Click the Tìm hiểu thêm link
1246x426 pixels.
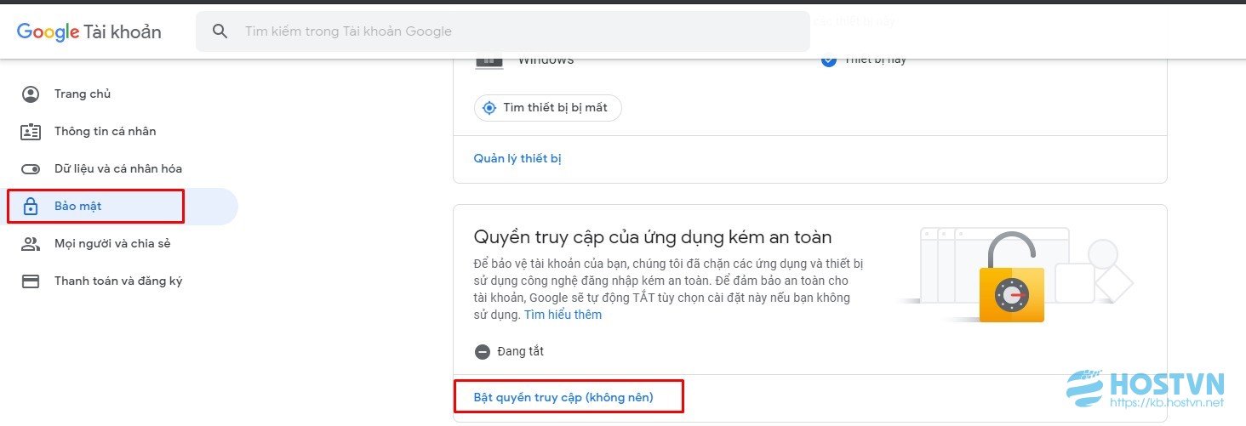[x=563, y=315]
